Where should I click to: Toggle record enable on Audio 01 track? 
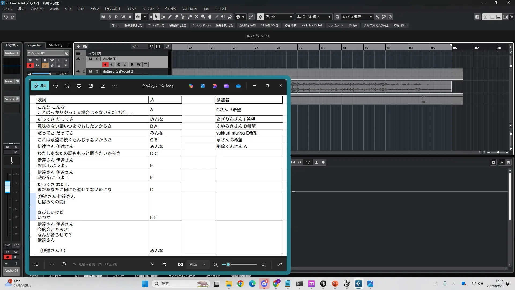[105, 65]
